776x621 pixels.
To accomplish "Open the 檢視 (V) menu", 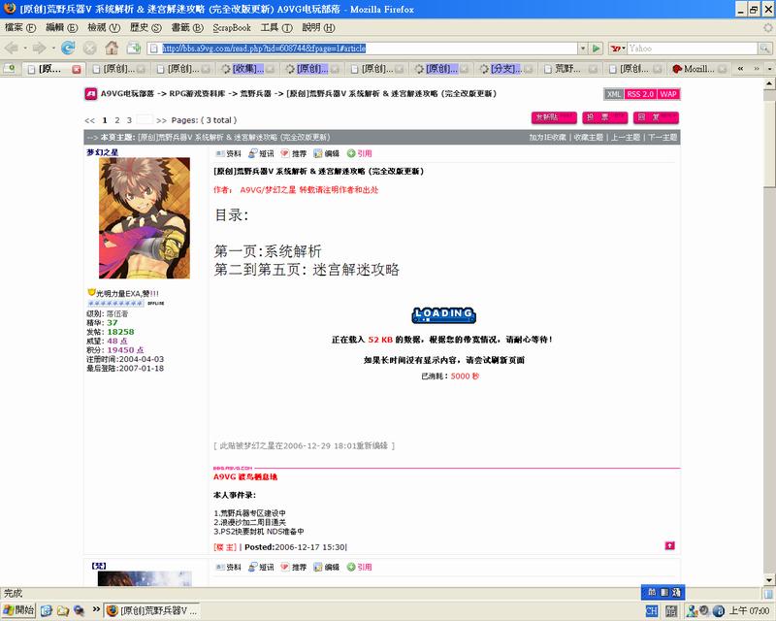I will (x=104, y=28).
